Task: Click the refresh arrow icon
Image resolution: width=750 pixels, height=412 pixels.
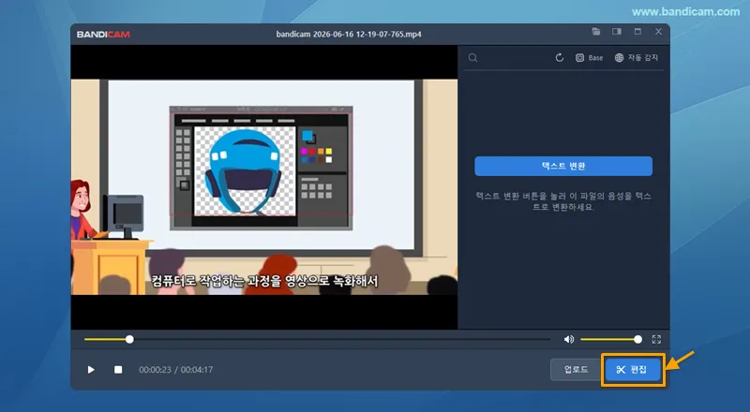Action: click(559, 58)
